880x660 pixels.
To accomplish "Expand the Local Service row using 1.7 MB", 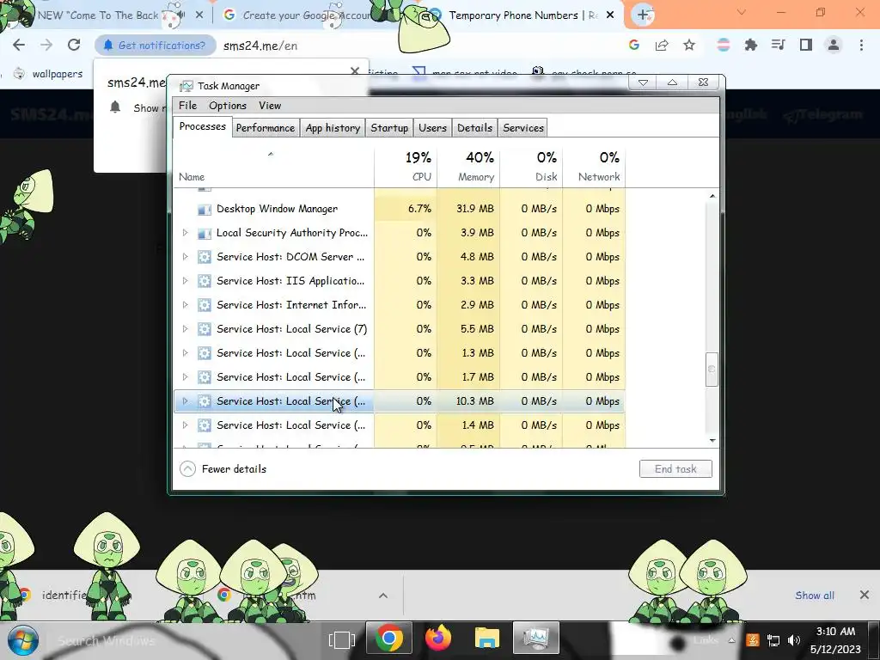I will 186,377.
